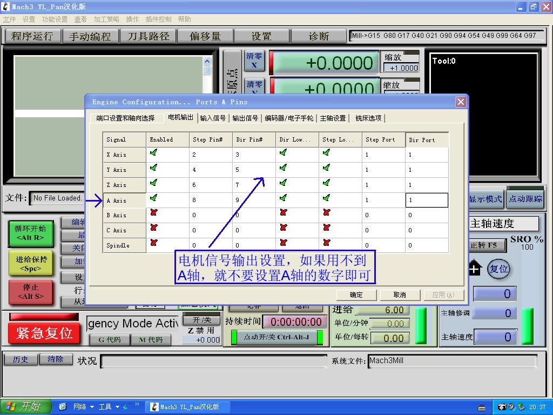
Task: Open the 诊断 screen
Action: pos(319,36)
